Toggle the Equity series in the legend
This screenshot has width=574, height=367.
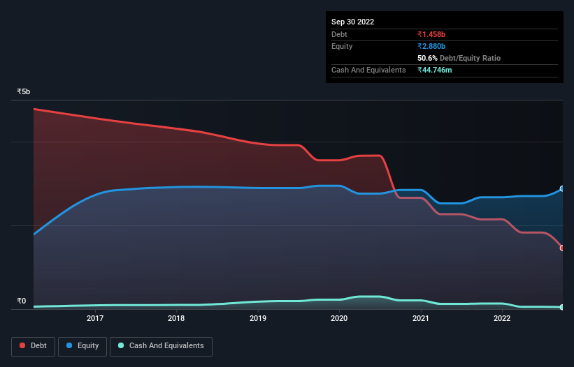click(x=82, y=346)
